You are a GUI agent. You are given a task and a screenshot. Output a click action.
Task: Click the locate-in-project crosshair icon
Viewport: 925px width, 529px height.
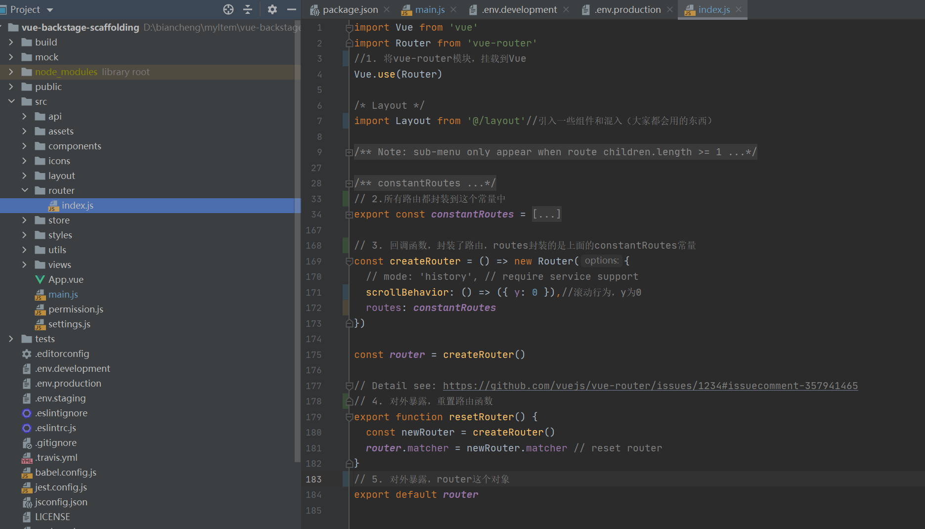(x=228, y=9)
